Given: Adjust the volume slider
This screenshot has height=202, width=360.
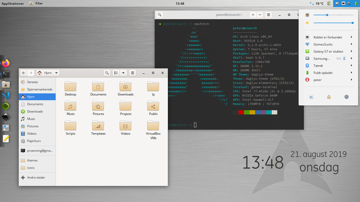Looking at the screenshot, I should coord(333,15).
